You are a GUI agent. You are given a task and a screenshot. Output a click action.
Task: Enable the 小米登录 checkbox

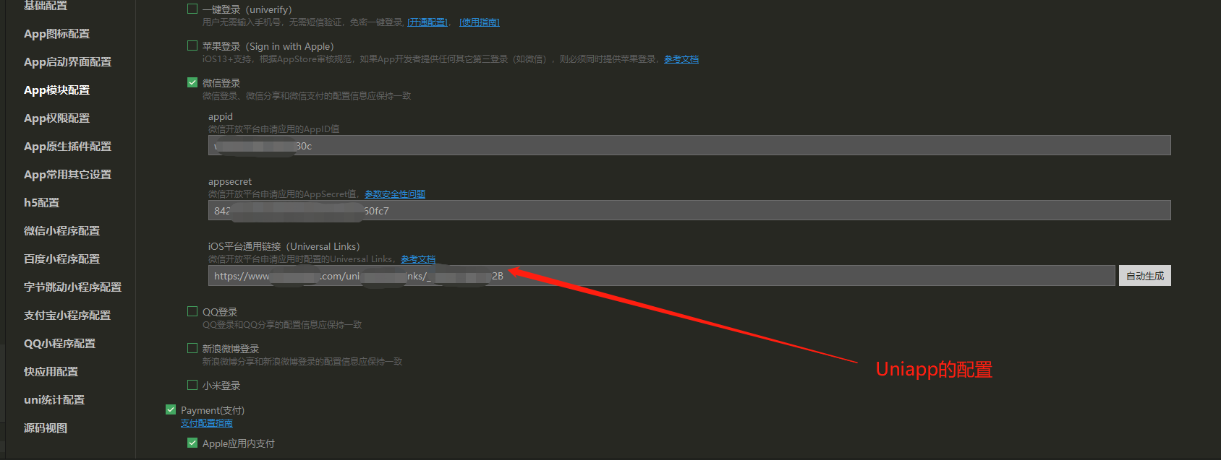point(192,386)
